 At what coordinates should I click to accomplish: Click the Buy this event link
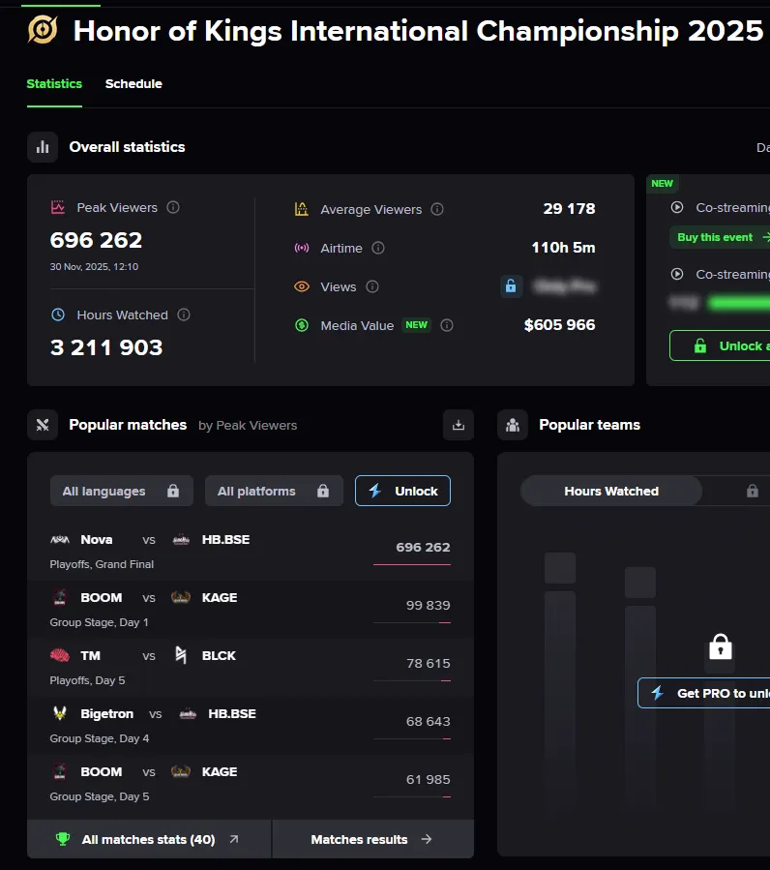[720, 237]
